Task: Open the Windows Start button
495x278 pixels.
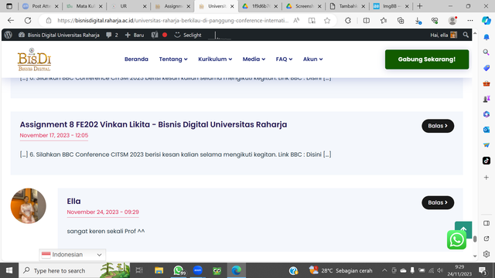Action: coord(9,270)
